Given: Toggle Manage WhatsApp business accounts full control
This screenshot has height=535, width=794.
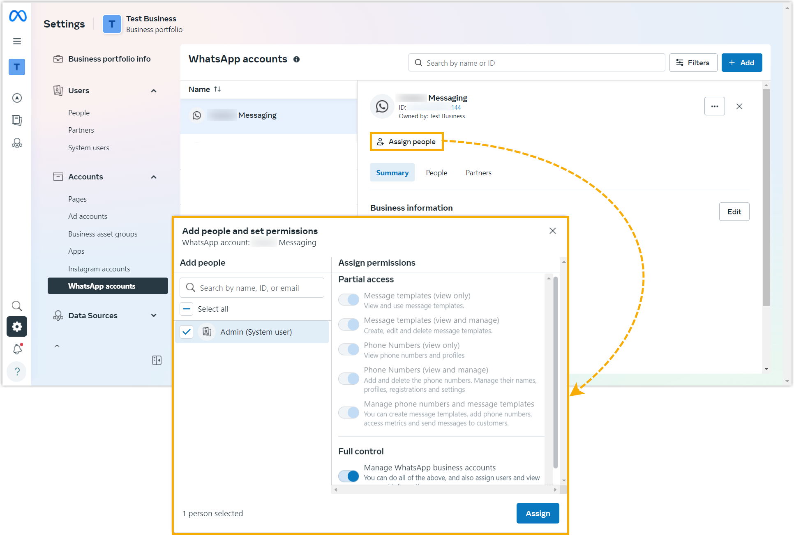Looking at the screenshot, I should [349, 476].
